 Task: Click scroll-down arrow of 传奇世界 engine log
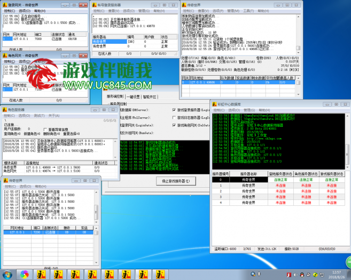298,53
